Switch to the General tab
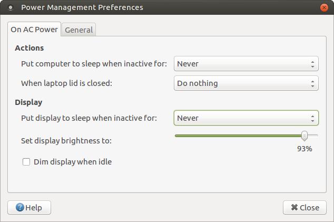 pos(79,30)
